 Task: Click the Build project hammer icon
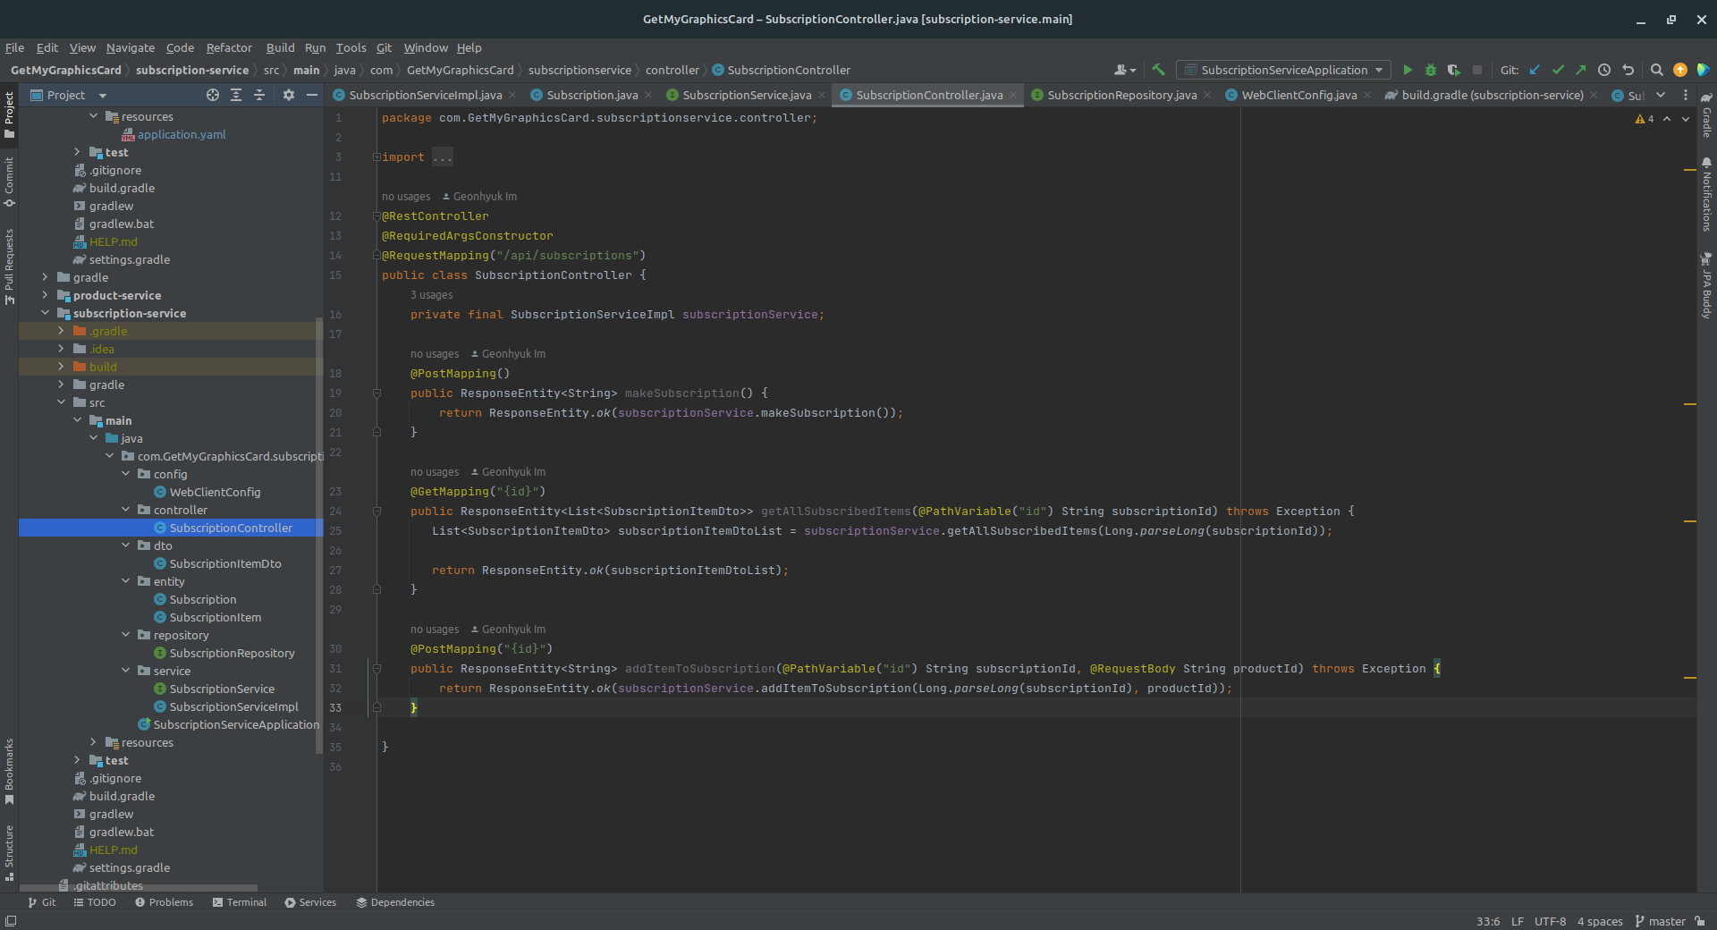point(1159,70)
